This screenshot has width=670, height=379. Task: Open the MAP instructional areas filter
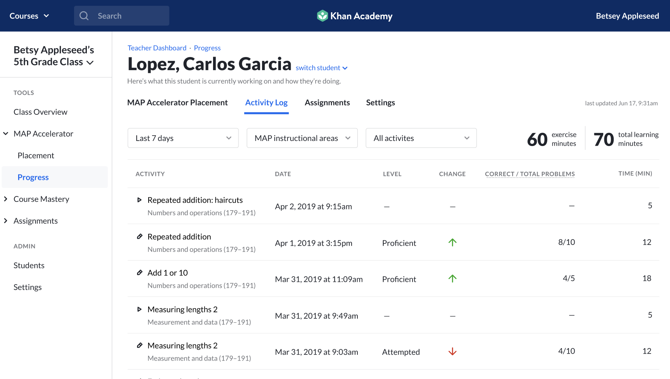click(302, 138)
